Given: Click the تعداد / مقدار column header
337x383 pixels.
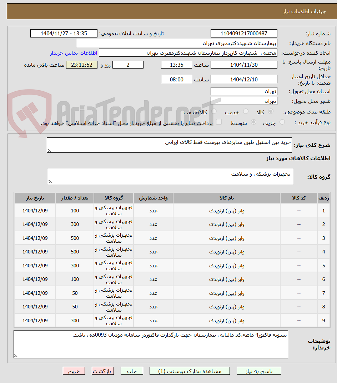Looking at the screenshot, I should [x=75, y=198].
